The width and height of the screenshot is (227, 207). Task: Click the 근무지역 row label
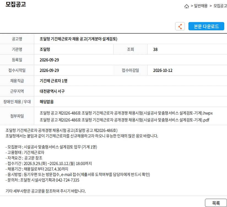[17, 91]
